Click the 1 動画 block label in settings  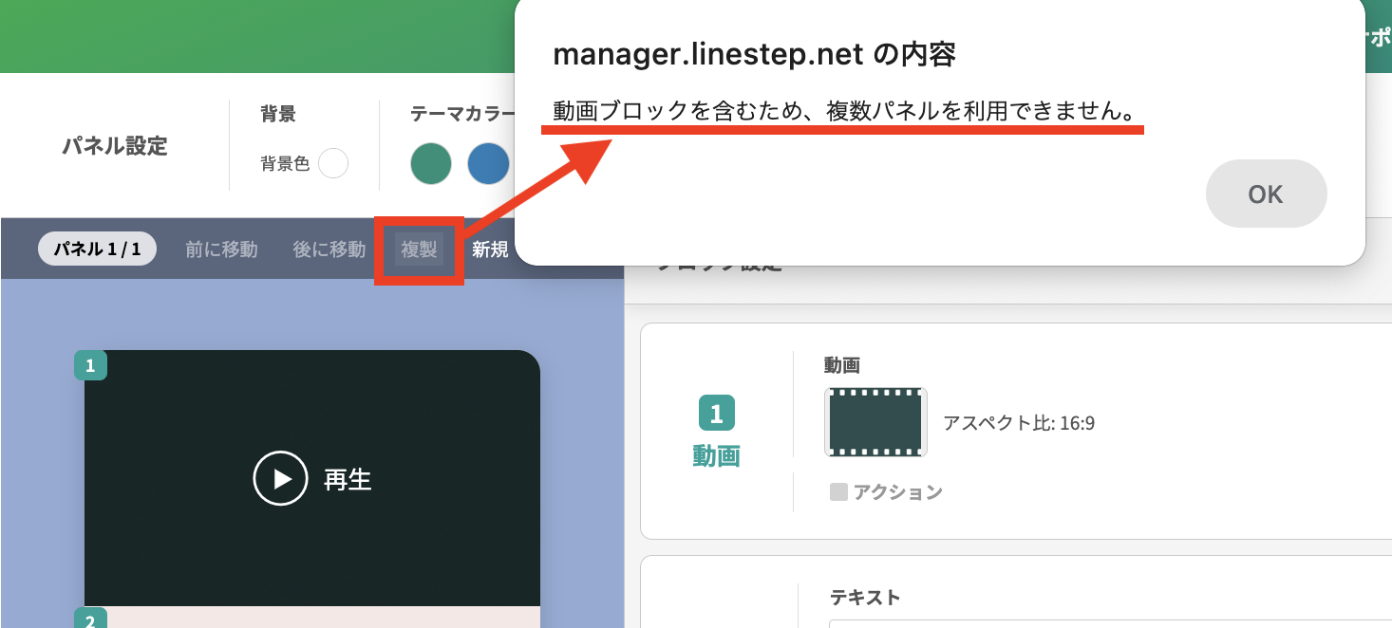click(x=716, y=433)
